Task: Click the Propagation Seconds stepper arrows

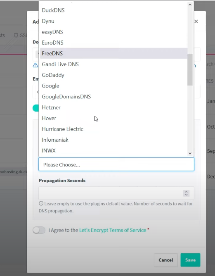Action: coord(186,193)
